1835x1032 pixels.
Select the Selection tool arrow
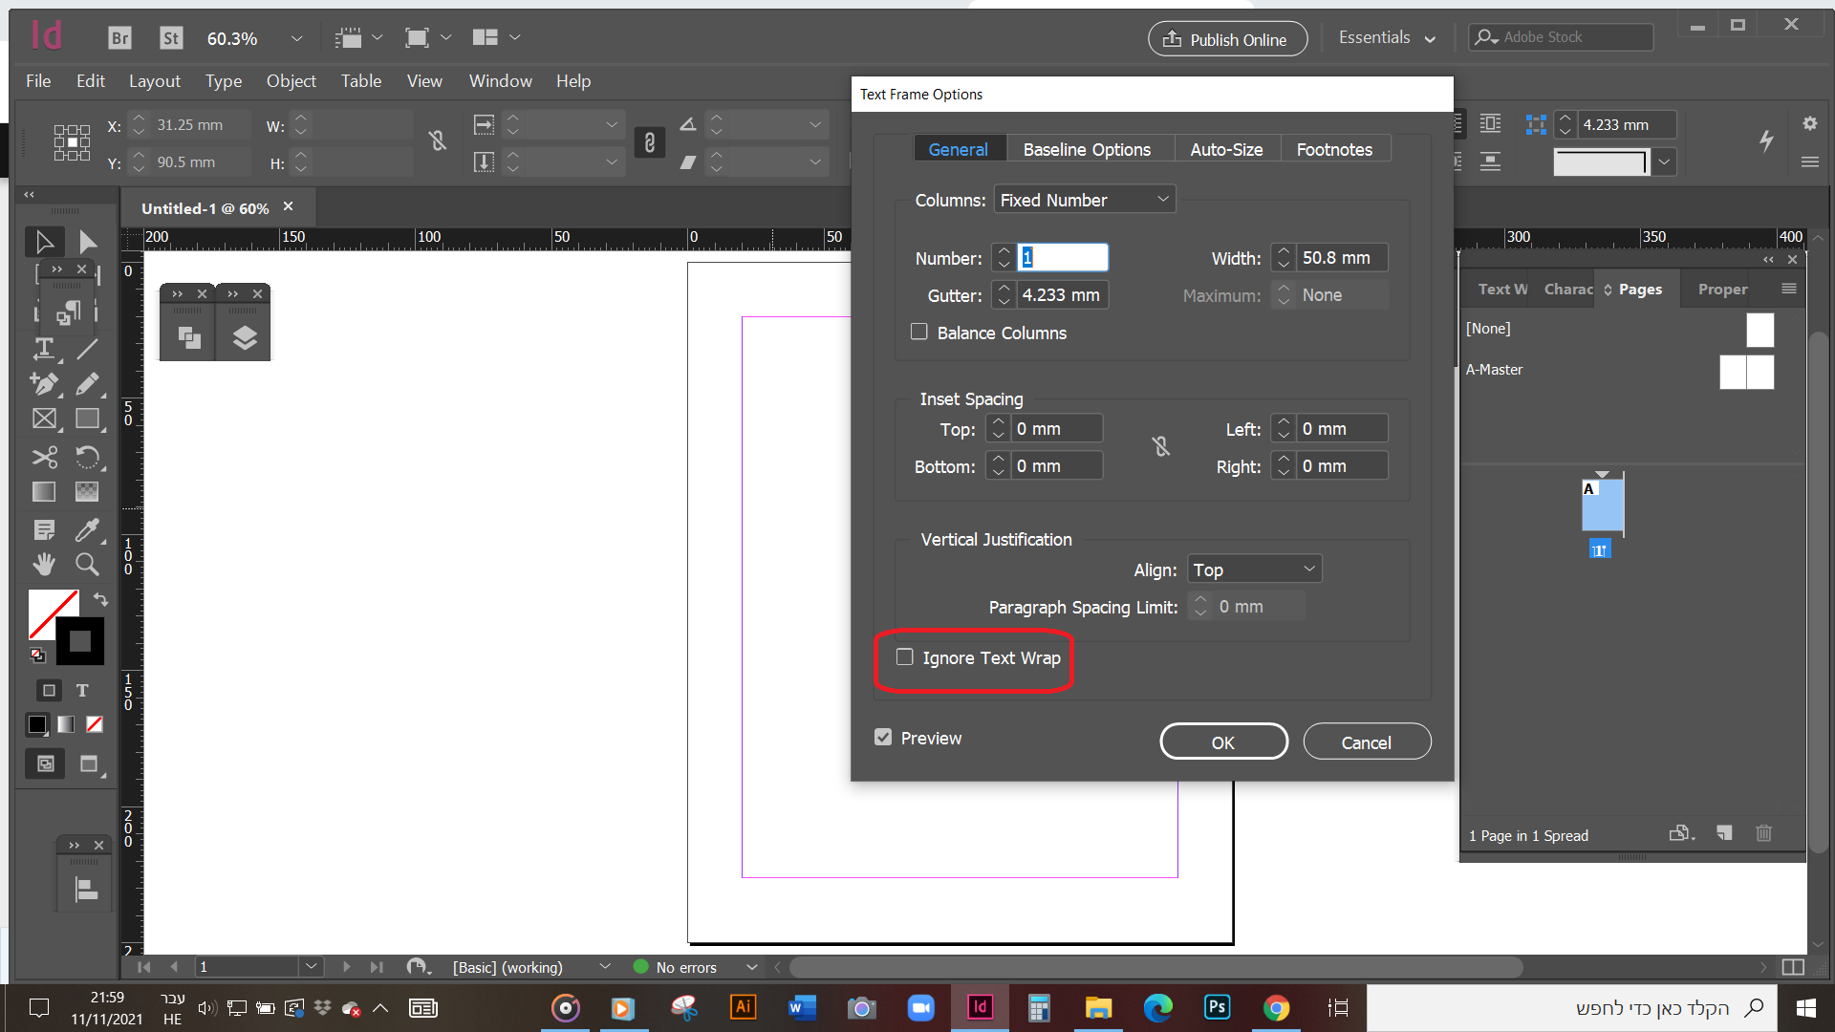coord(44,242)
